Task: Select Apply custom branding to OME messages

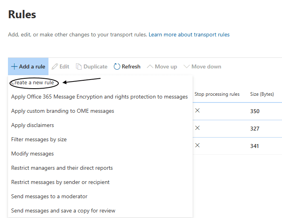Action: click(63, 111)
